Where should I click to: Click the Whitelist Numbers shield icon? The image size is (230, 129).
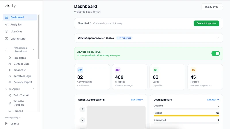click(x=10, y=103)
